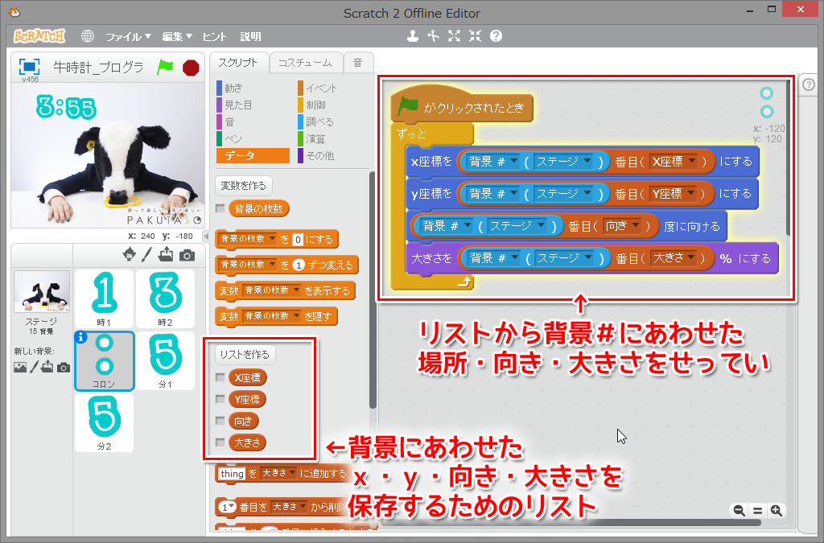The image size is (824, 543).
Task: Open the help panel at the right edge
Action: click(x=809, y=84)
